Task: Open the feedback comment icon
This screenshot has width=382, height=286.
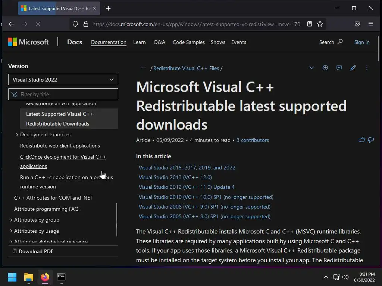Action: point(339,68)
